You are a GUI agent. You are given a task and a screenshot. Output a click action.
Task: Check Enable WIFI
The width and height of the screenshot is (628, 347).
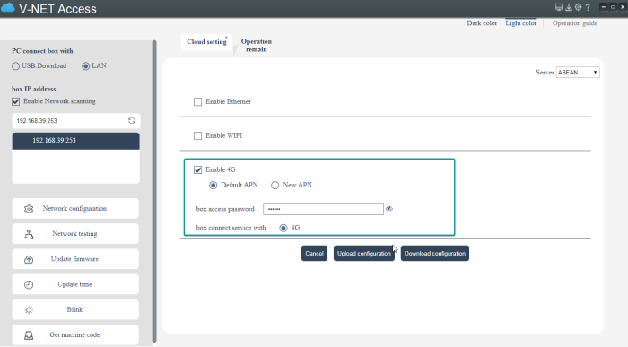click(198, 136)
